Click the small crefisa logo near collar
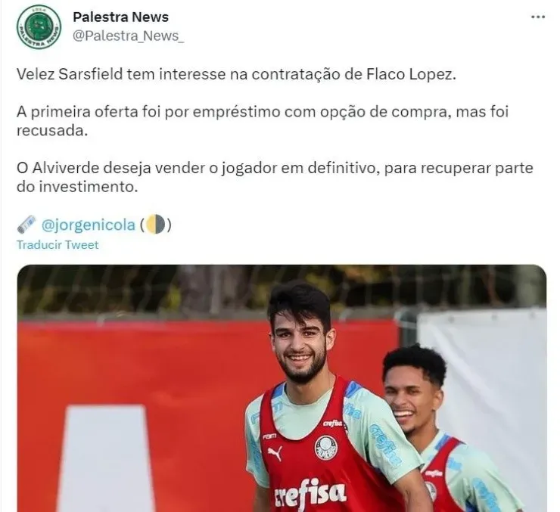 tap(333, 424)
